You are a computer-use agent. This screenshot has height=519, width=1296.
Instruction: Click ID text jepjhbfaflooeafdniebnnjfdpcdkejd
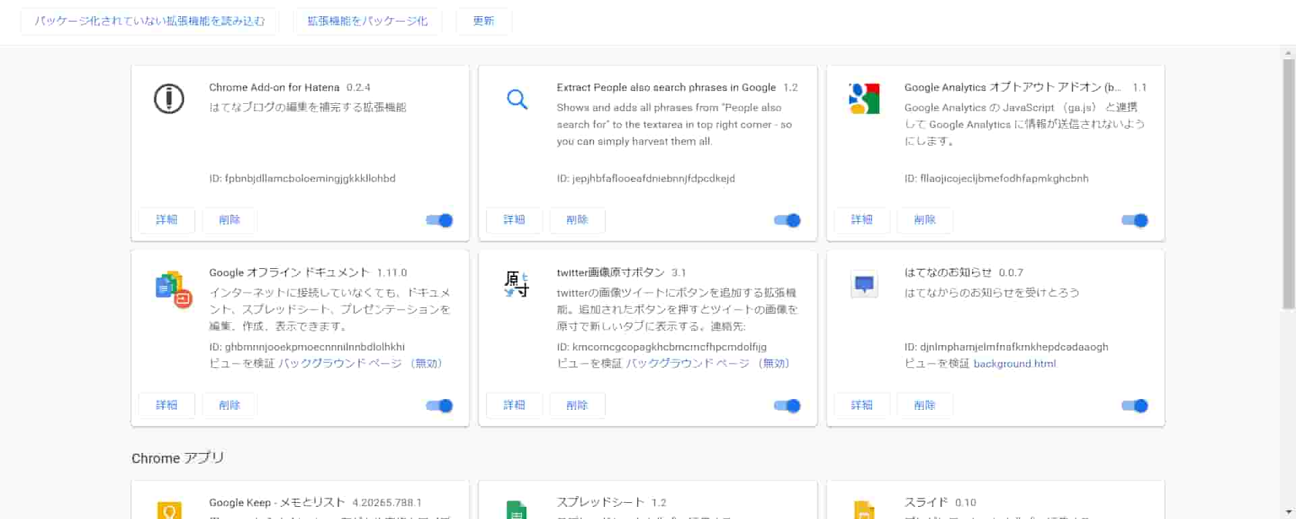[653, 179]
